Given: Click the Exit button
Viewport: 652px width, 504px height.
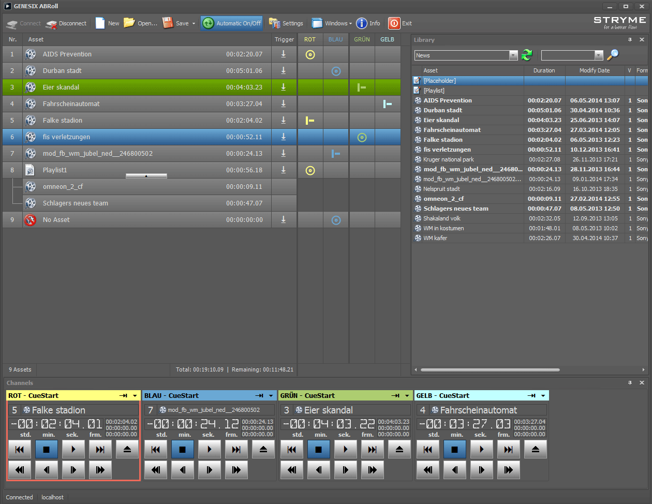Looking at the screenshot, I should 400,23.
